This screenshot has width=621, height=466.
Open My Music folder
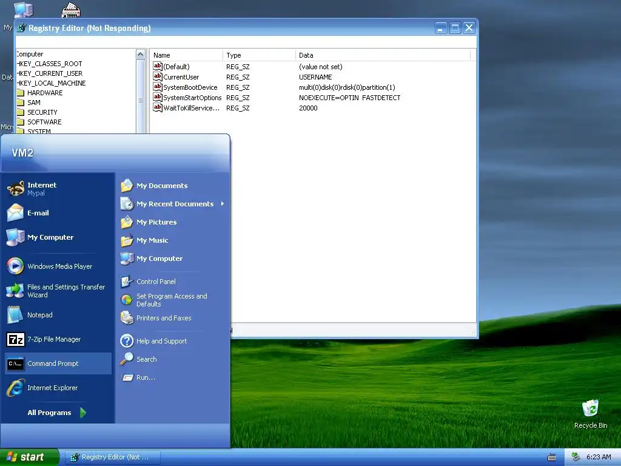coord(173,240)
